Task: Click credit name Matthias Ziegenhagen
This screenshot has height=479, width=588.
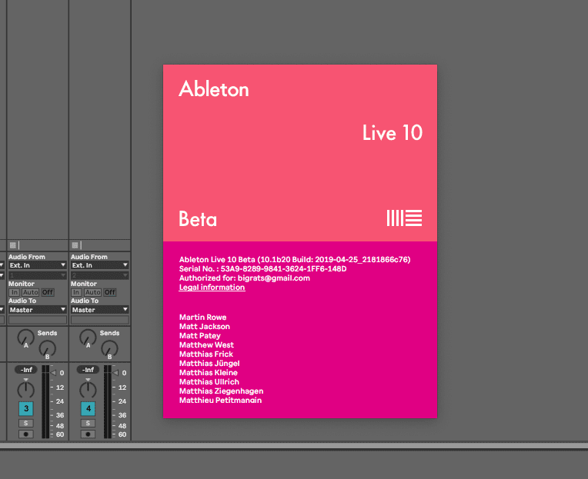Action: [221, 391]
